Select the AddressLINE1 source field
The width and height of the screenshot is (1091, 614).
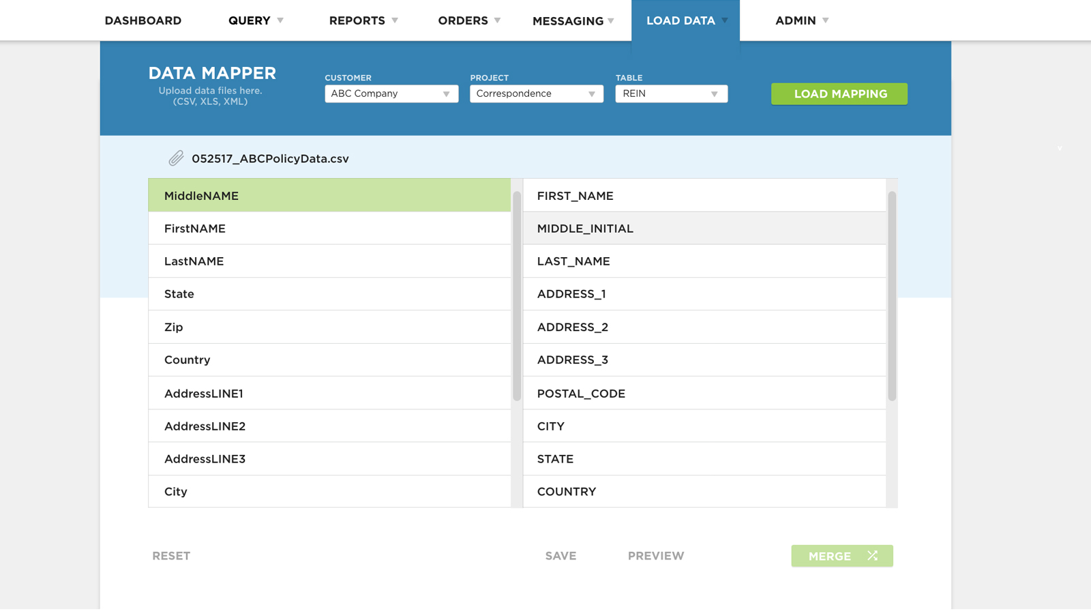(329, 393)
